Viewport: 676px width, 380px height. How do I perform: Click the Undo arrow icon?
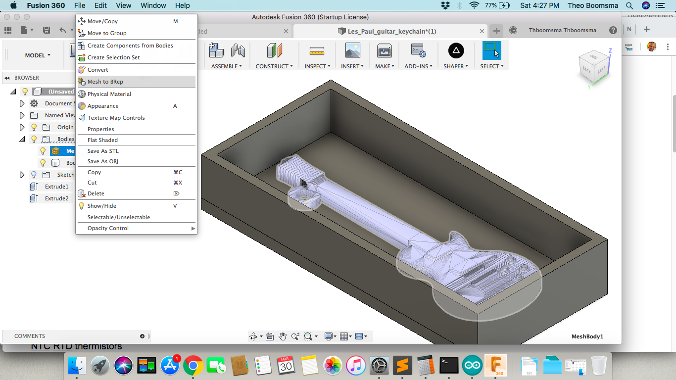[x=63, y=30]
